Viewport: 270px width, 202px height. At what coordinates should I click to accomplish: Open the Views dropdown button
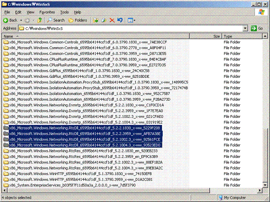pos(132,21)
